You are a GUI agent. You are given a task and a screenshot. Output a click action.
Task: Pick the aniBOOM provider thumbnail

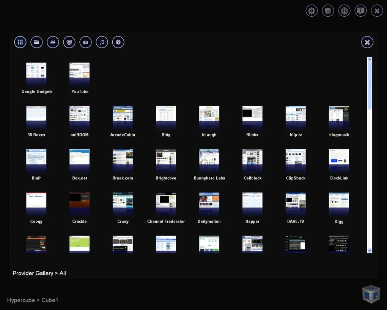tap(79, 117)
